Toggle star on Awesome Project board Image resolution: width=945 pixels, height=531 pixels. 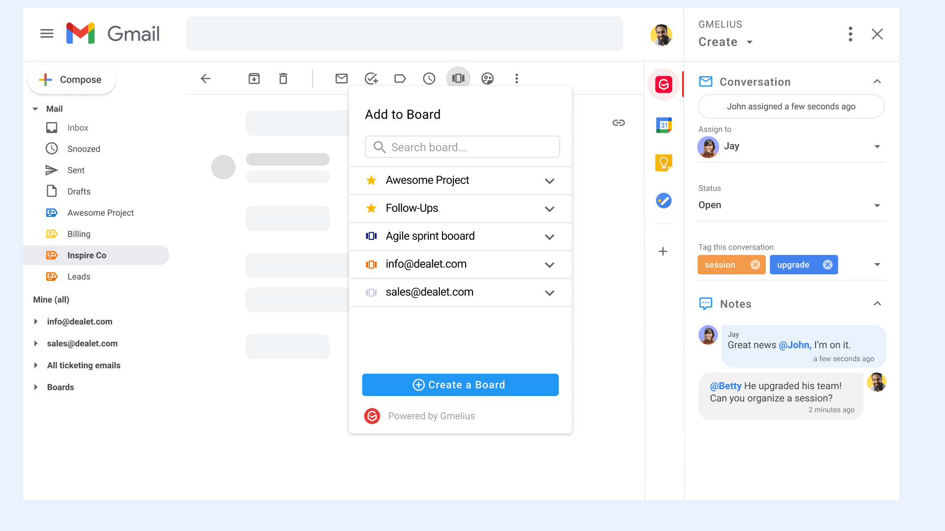372,180
